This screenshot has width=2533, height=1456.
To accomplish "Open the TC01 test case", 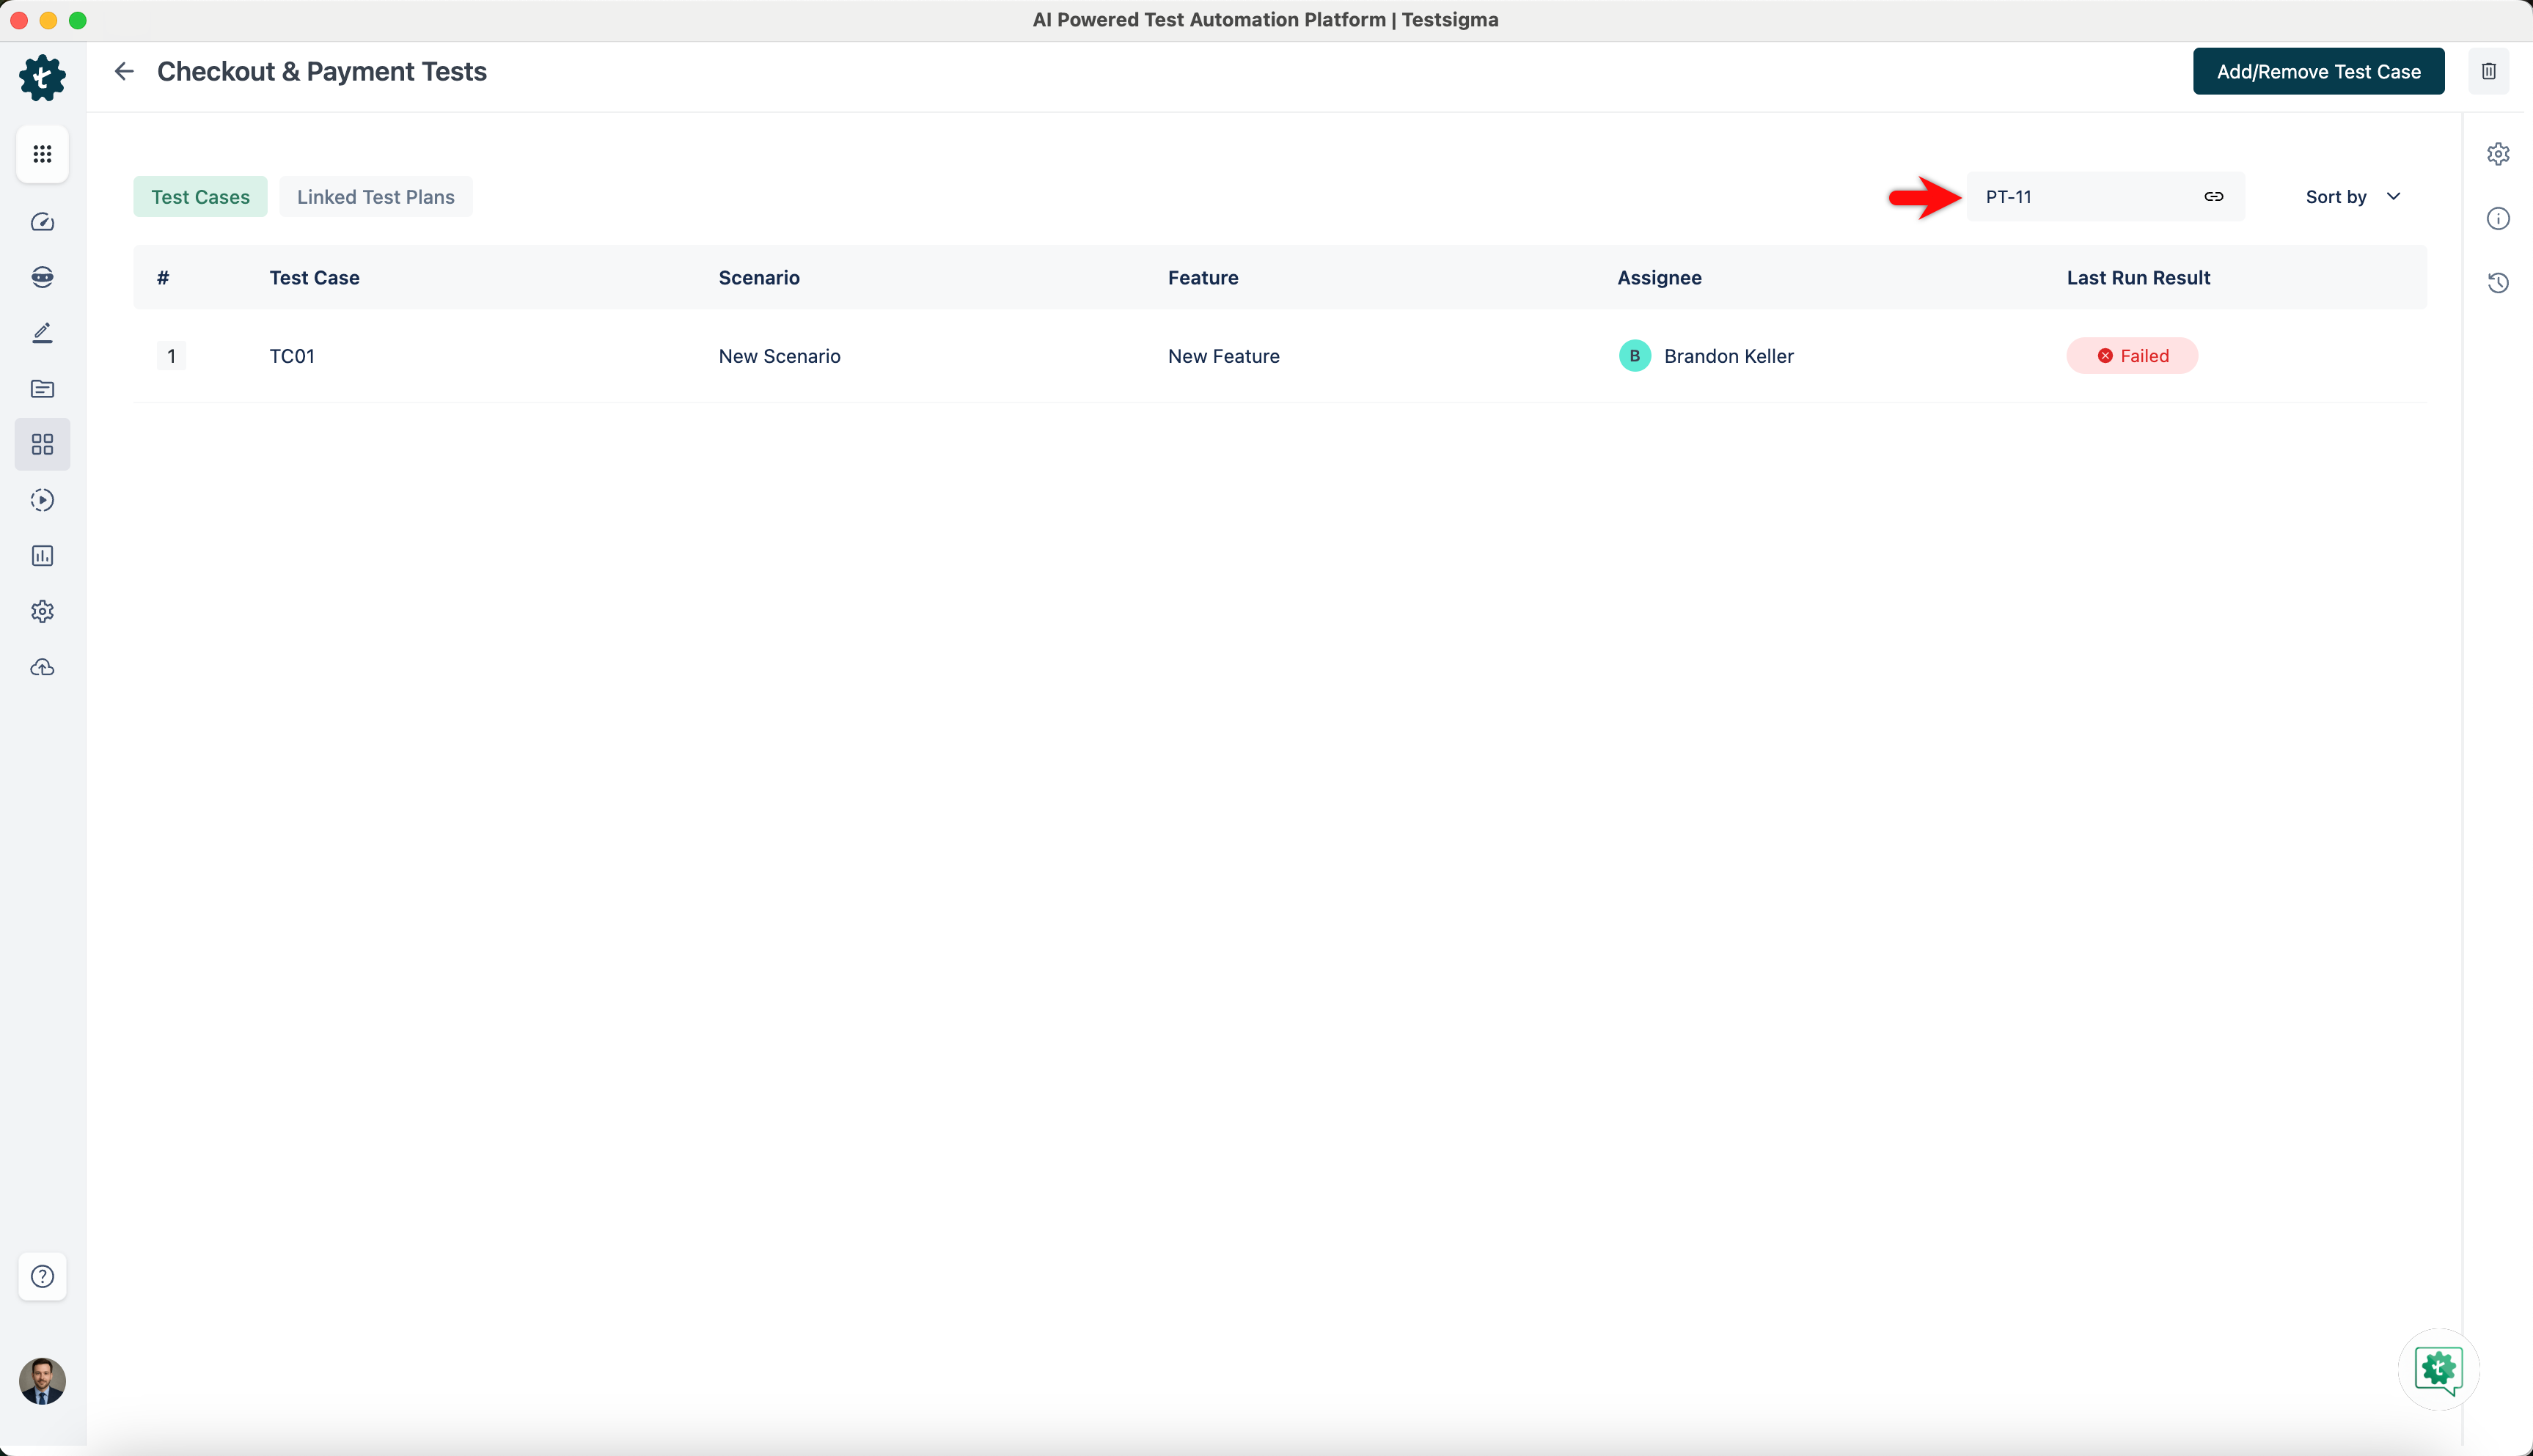I will click(292, 356).
